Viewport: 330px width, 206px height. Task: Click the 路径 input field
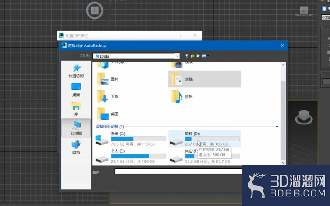(178, 172)
